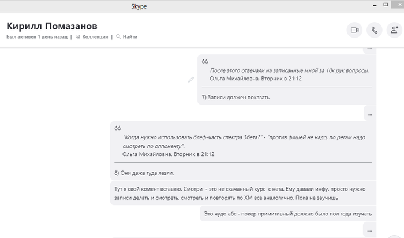Click the pencil edit icon beside message
Image resolution: width=404 pixels, height=238 pixels.
click(x=191, y=79)
